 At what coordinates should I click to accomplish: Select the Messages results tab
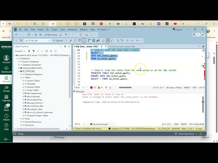click(79, 92)
